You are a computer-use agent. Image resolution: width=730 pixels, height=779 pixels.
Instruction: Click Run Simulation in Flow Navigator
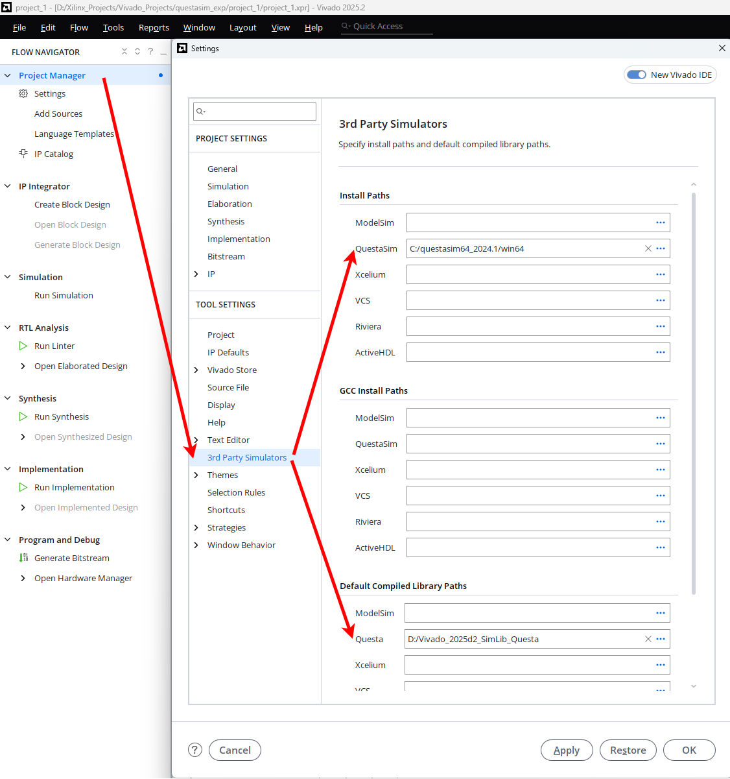(64, 295)
